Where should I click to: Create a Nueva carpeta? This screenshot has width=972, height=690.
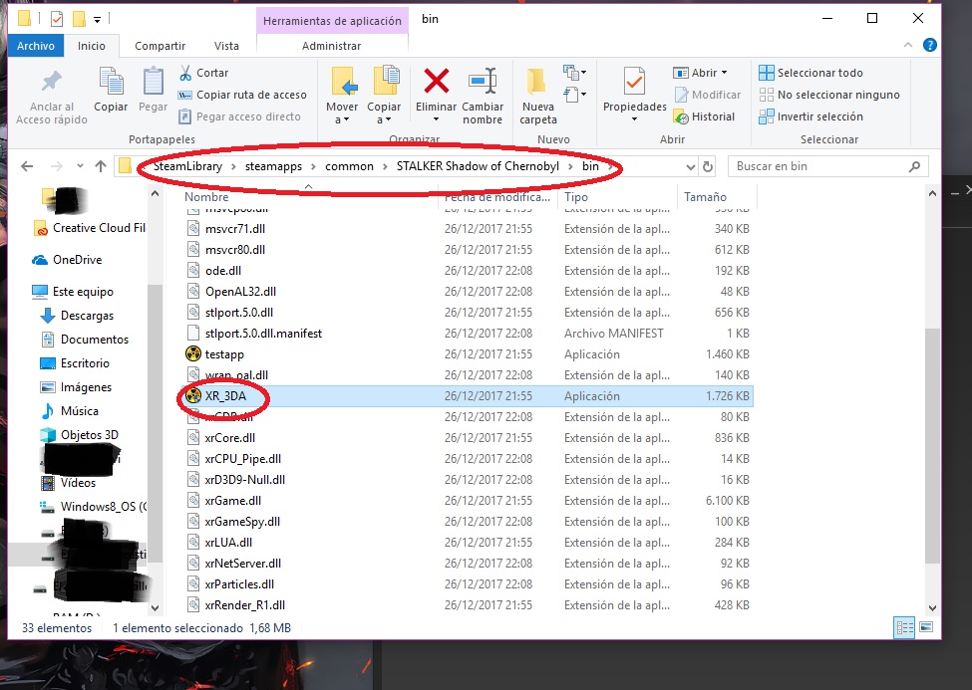[538, 95]
